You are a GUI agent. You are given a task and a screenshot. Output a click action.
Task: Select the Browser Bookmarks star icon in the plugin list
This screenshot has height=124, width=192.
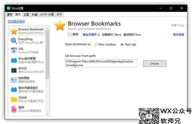(14, 31)
